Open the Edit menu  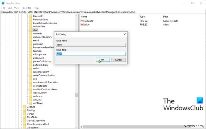[x=10, y=8]
